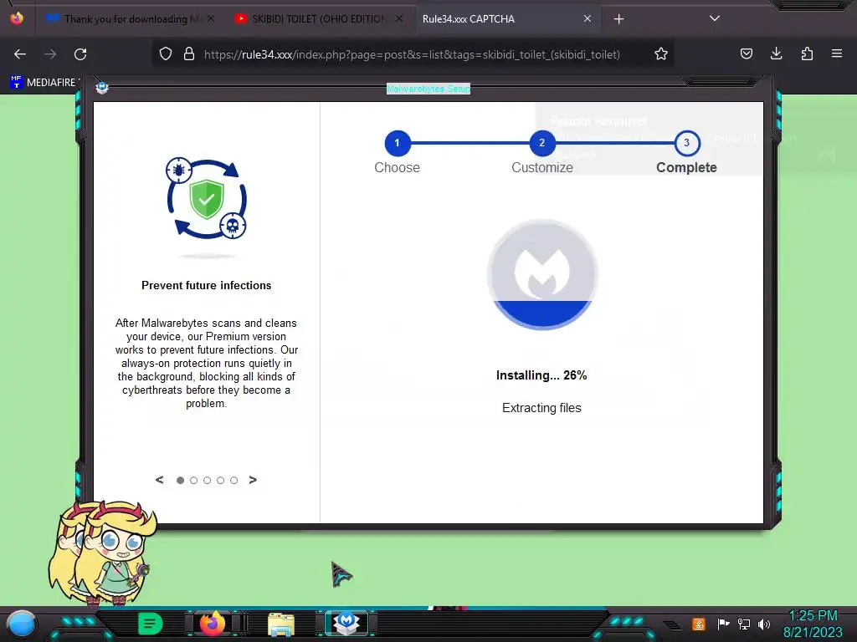
Task: Select step 1 Choose circle
Action: click(398, 143)
